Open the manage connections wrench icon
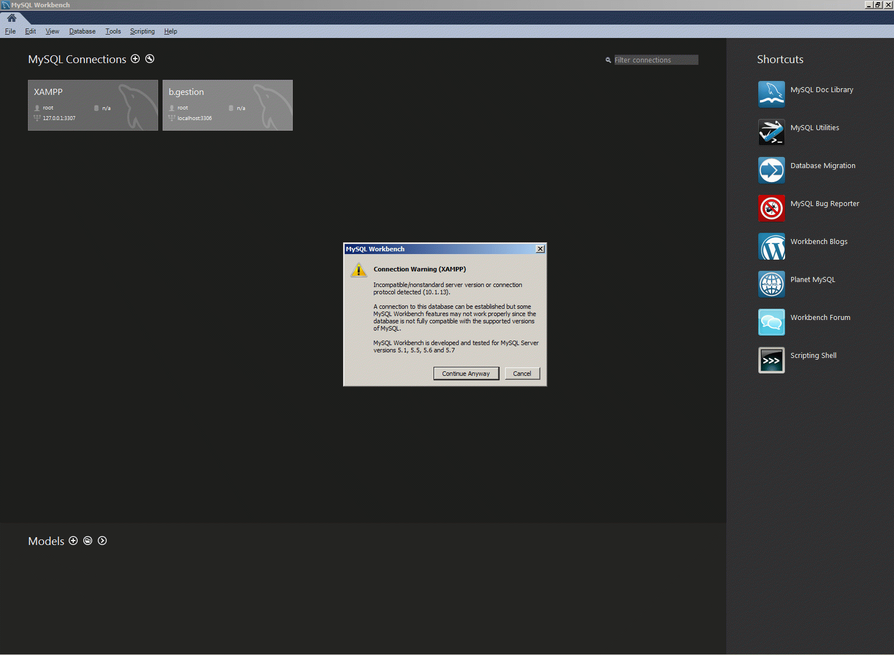 [150, 59]
